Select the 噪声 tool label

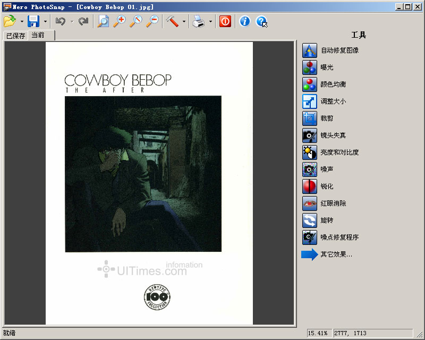coord(327,169)
